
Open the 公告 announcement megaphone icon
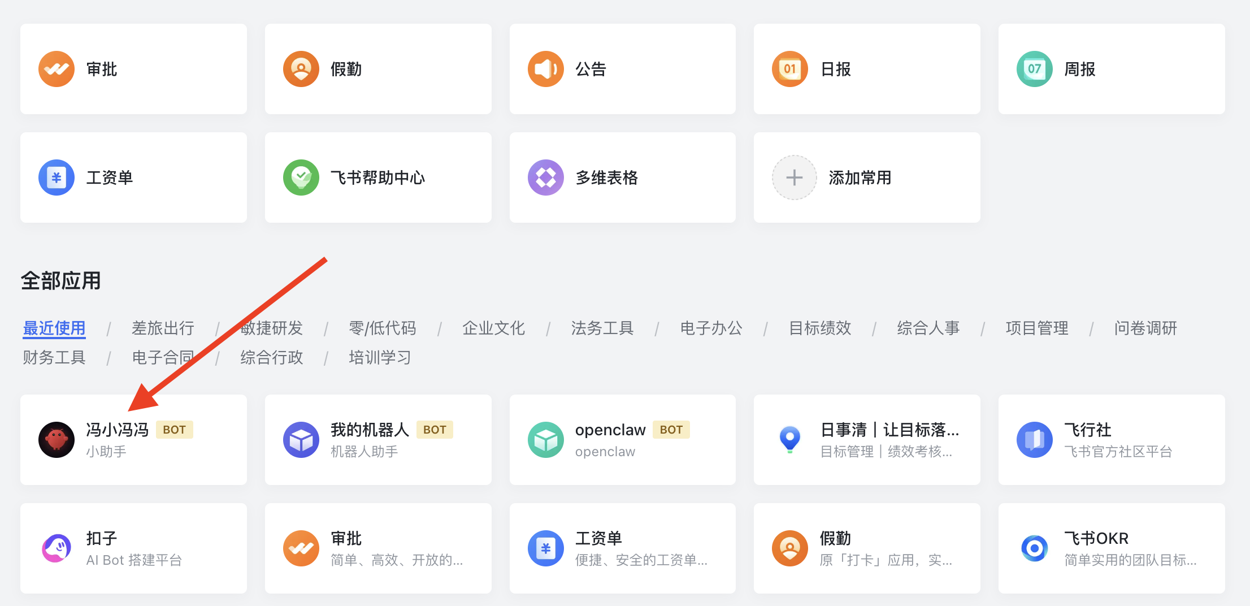coord(546,69)
